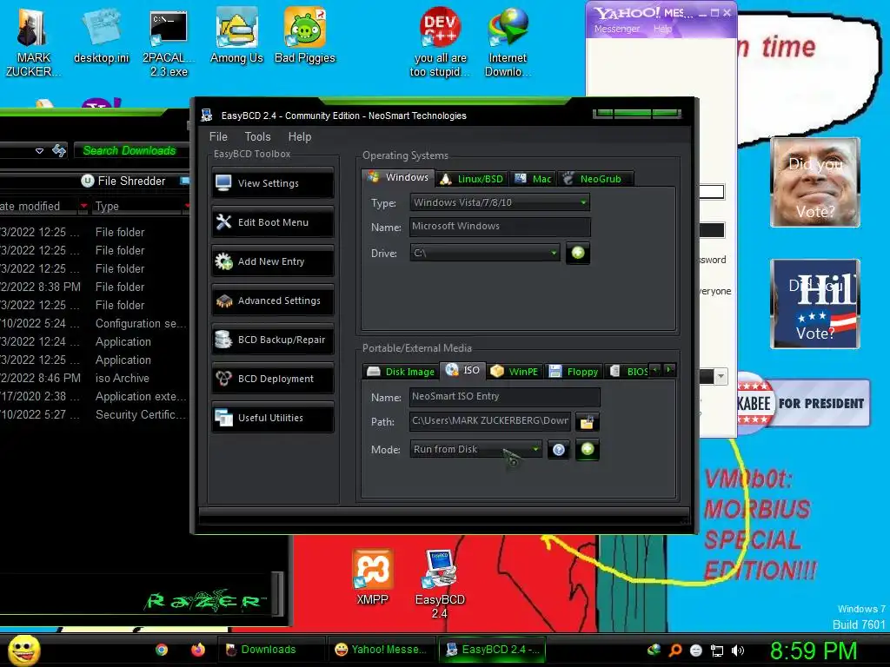The height and width of the screenshot is (667, 890).
Task: Switch to the BIOS tab
Action: click(x=628, y=372)
